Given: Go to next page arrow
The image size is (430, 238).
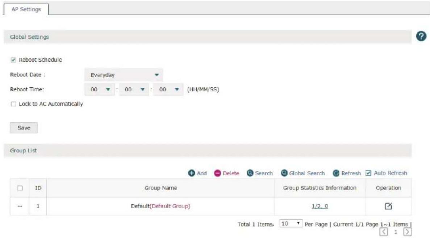Looking at the screenshot, I should point(407,232).
